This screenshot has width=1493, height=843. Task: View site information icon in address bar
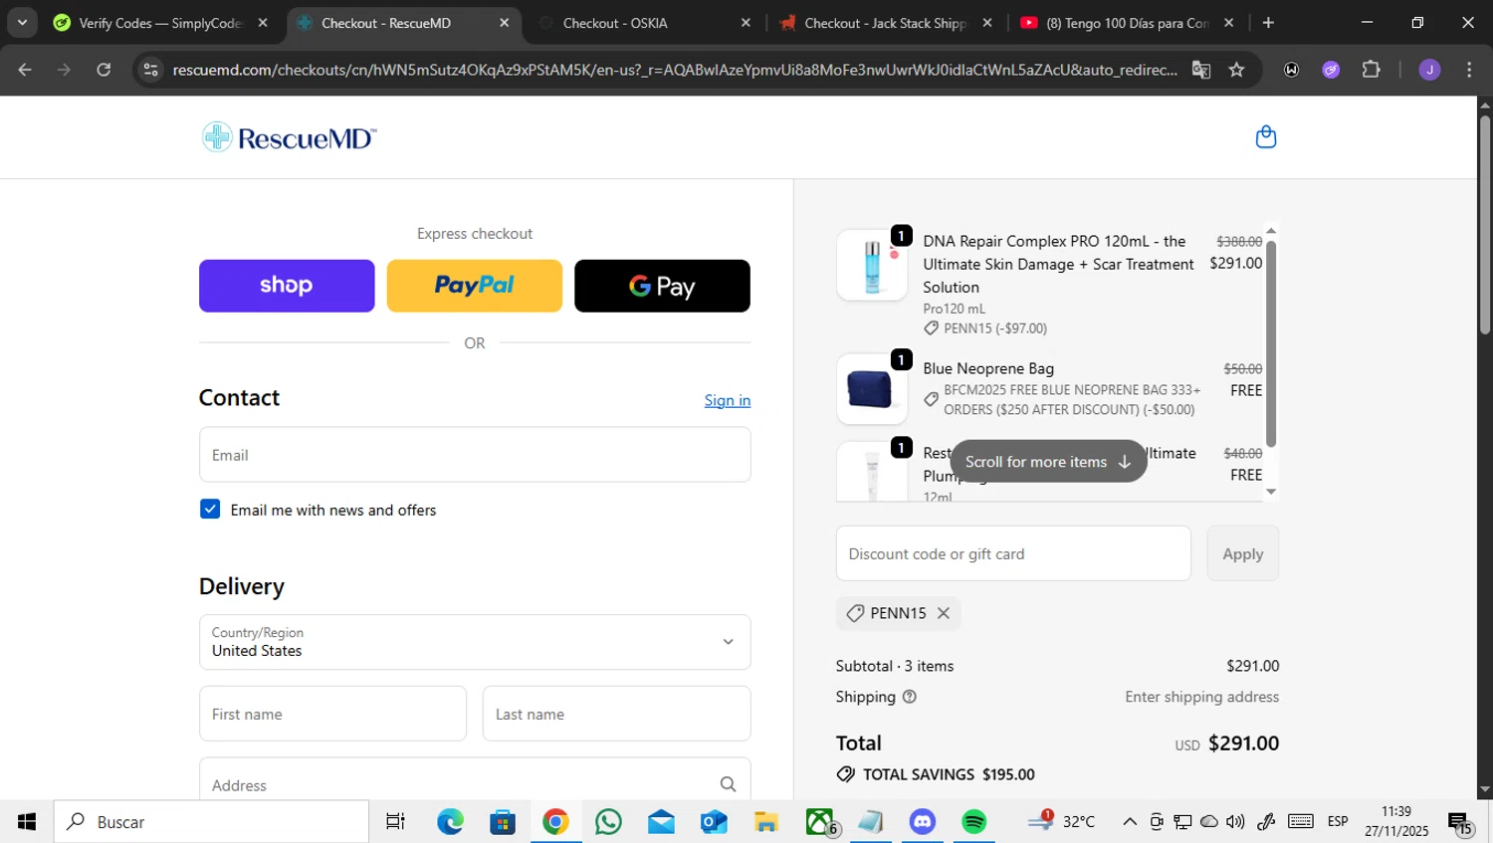click(x=150, y=70)
